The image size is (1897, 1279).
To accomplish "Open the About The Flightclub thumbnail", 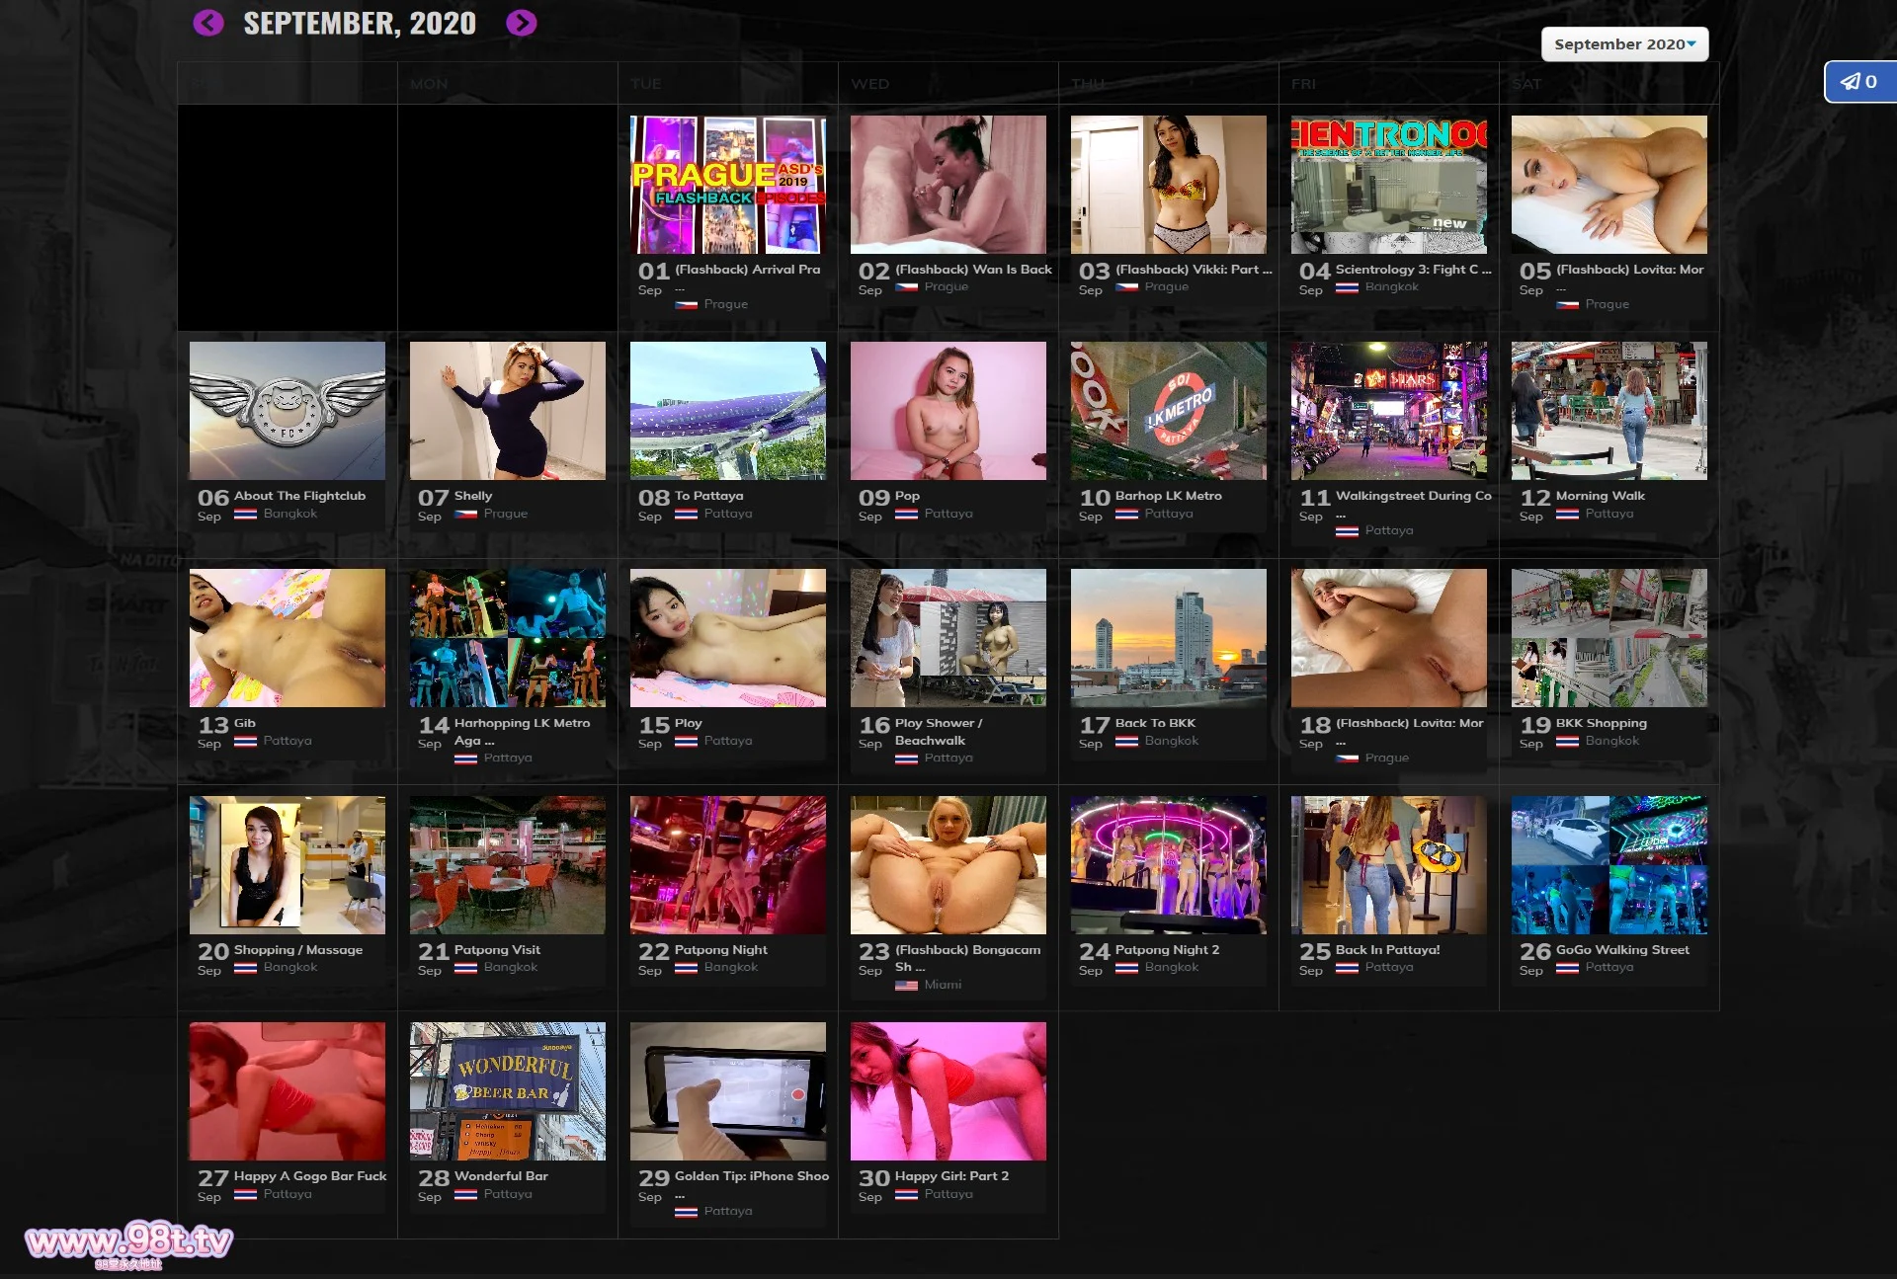I will (x=288, y=411).
